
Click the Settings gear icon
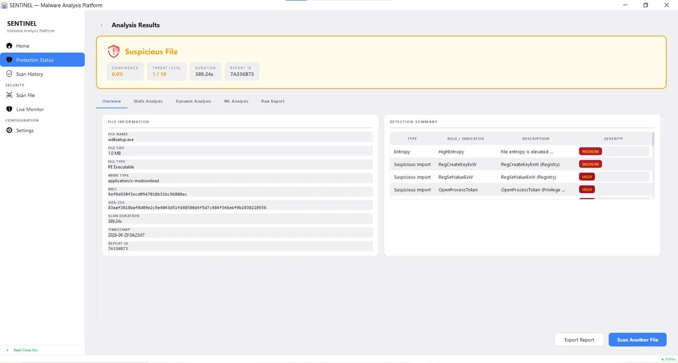9,131
